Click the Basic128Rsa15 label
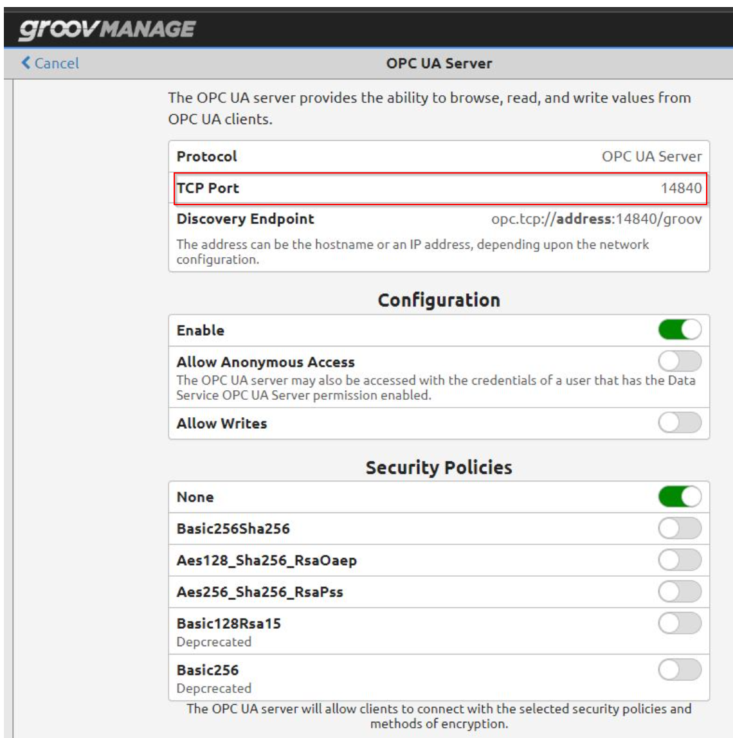The image size is (733, 738). click(229, 624)
